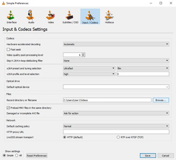Click the HTTP proxy URL field

116,132
